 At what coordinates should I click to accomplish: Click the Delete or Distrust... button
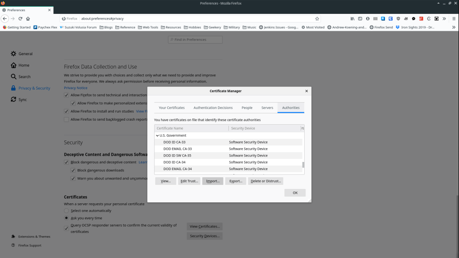point(266,181)
